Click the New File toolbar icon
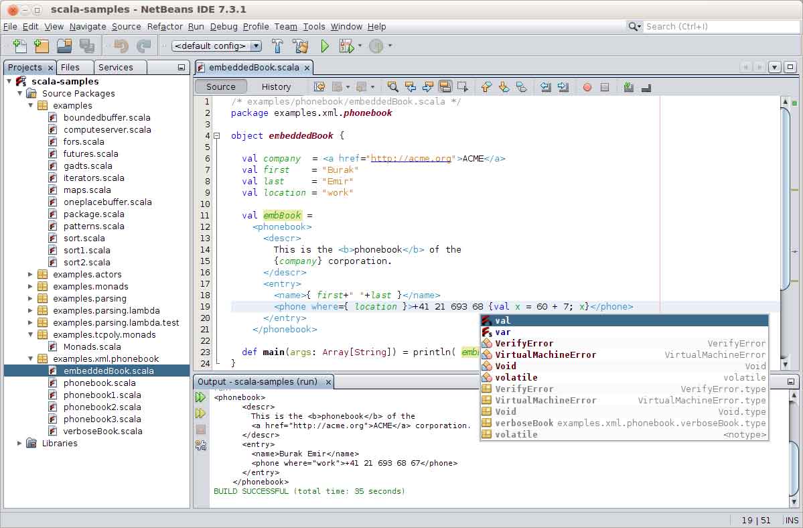This screenshot has height=528, width=803. (x=20, y=46)
